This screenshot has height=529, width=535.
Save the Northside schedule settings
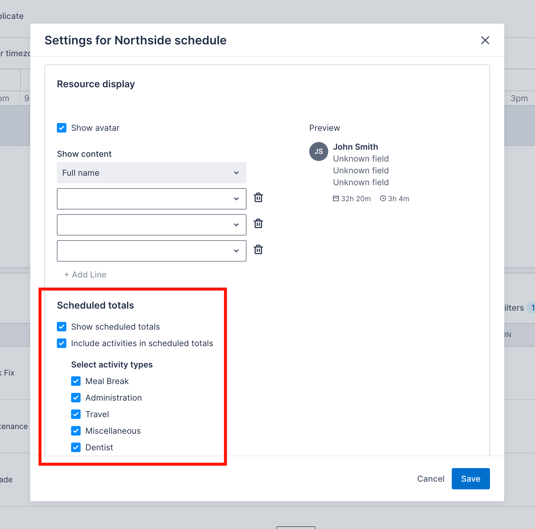pyautogui.click(x=470, y=478)
